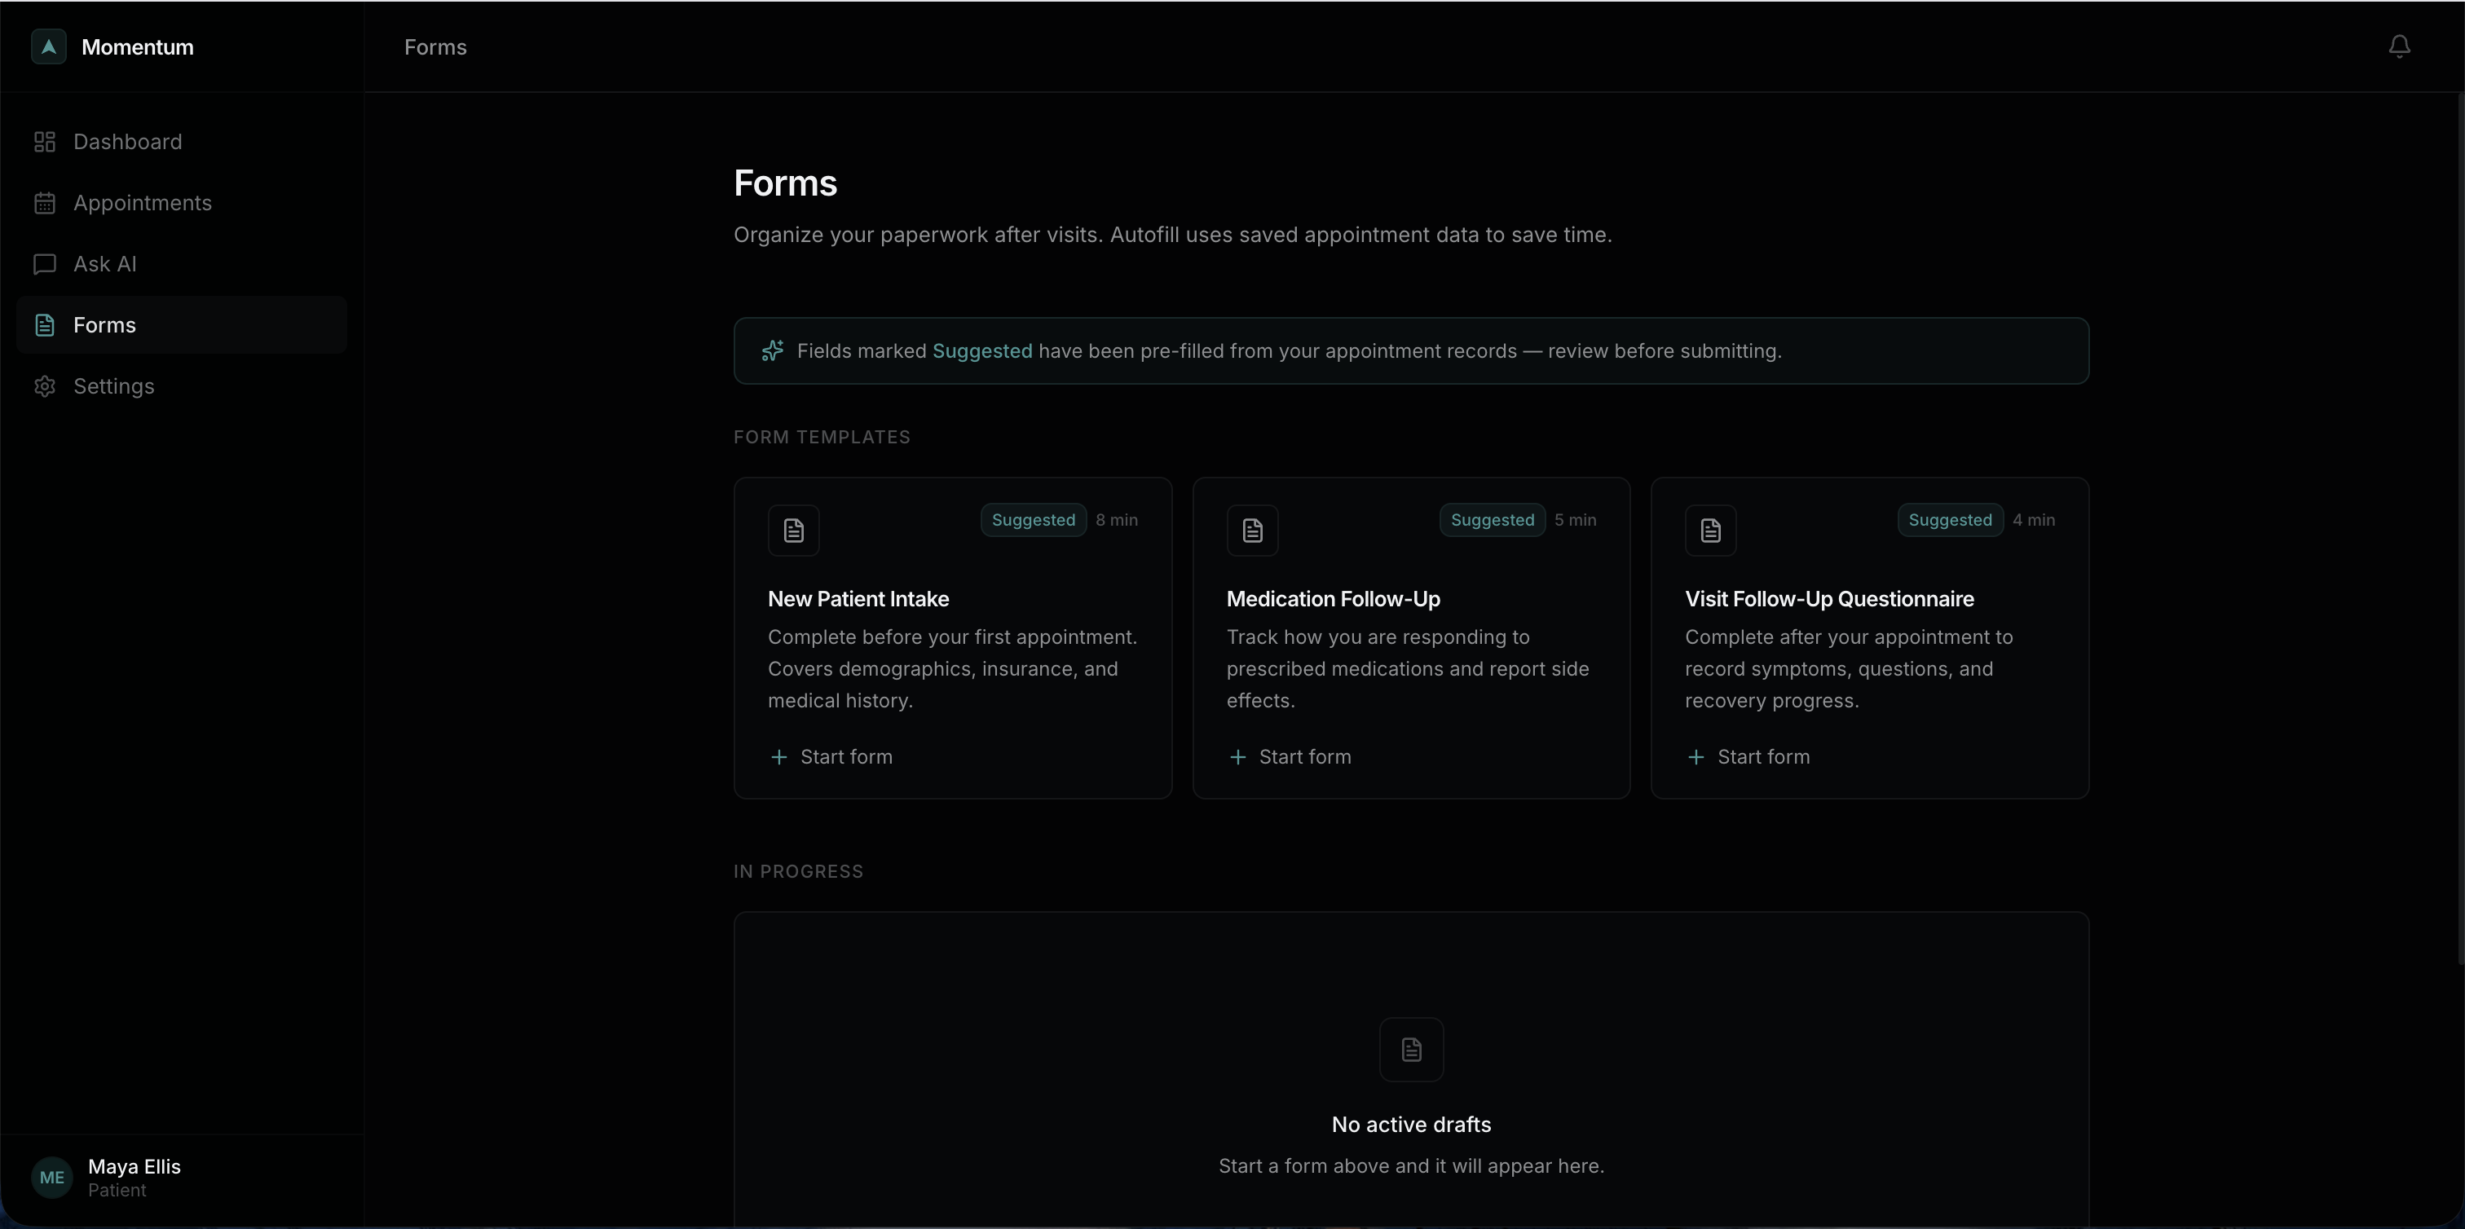
Task: Click the Medication Follow-Up document icon
Action: point(1251,530)
